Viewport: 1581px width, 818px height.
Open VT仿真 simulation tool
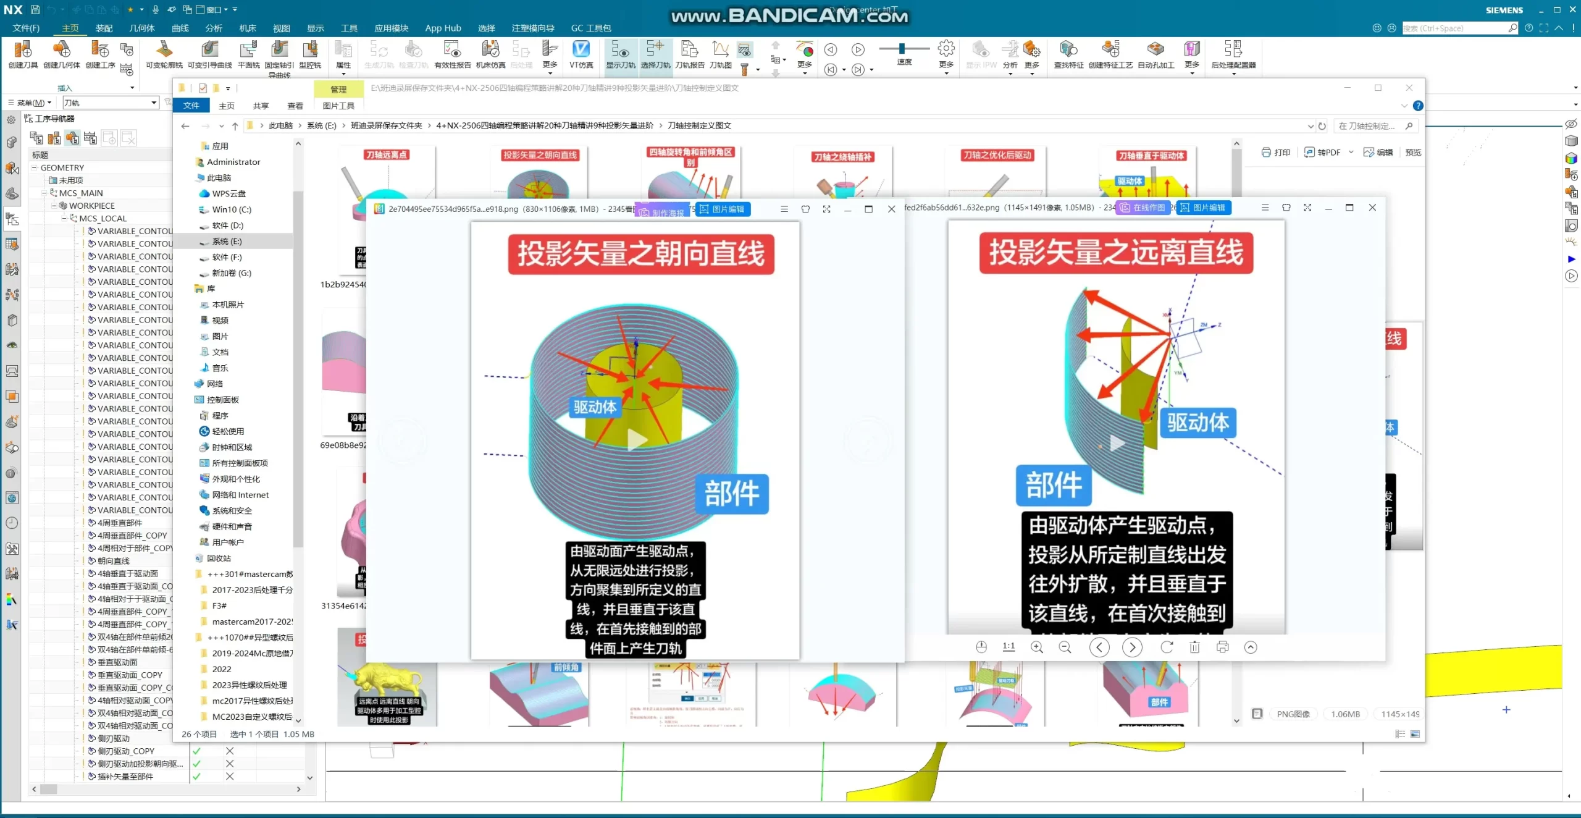581,56
